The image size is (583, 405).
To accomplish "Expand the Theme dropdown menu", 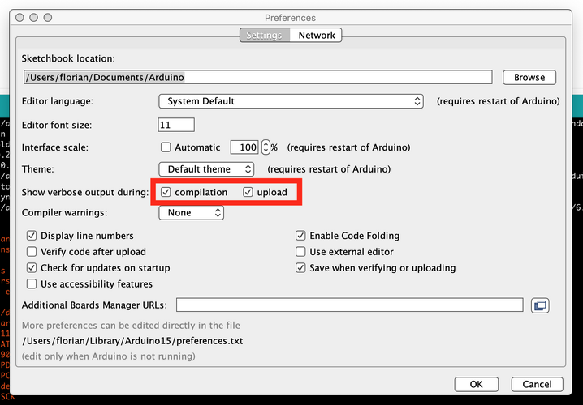I will coord(206,169).
